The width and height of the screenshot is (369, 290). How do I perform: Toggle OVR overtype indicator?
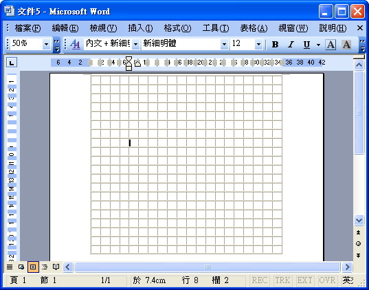[x=327, y=280]
